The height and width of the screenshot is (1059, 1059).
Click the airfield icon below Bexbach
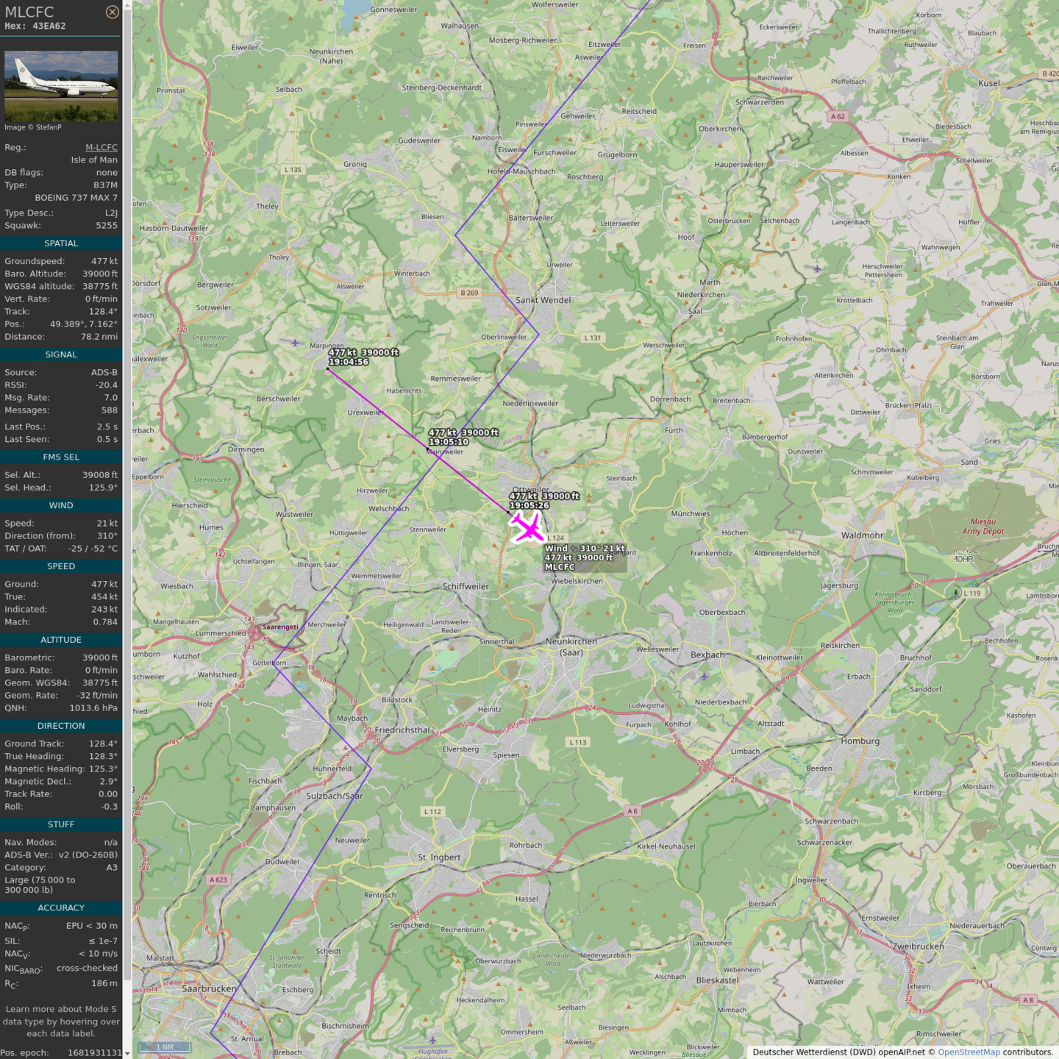point(704,676)
